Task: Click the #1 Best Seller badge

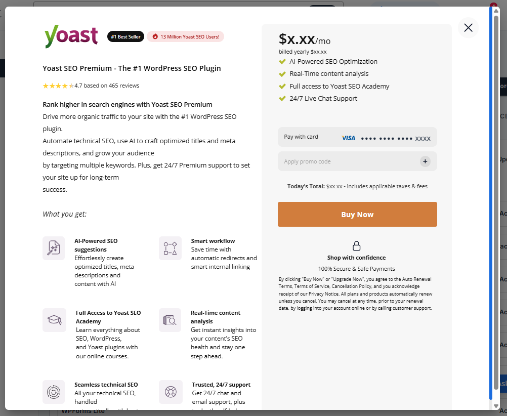Action: tap(125, 36)
